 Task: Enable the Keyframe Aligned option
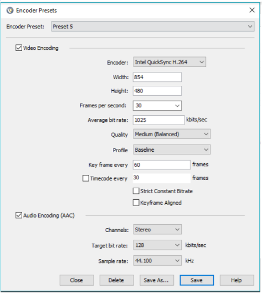point(136,203)
